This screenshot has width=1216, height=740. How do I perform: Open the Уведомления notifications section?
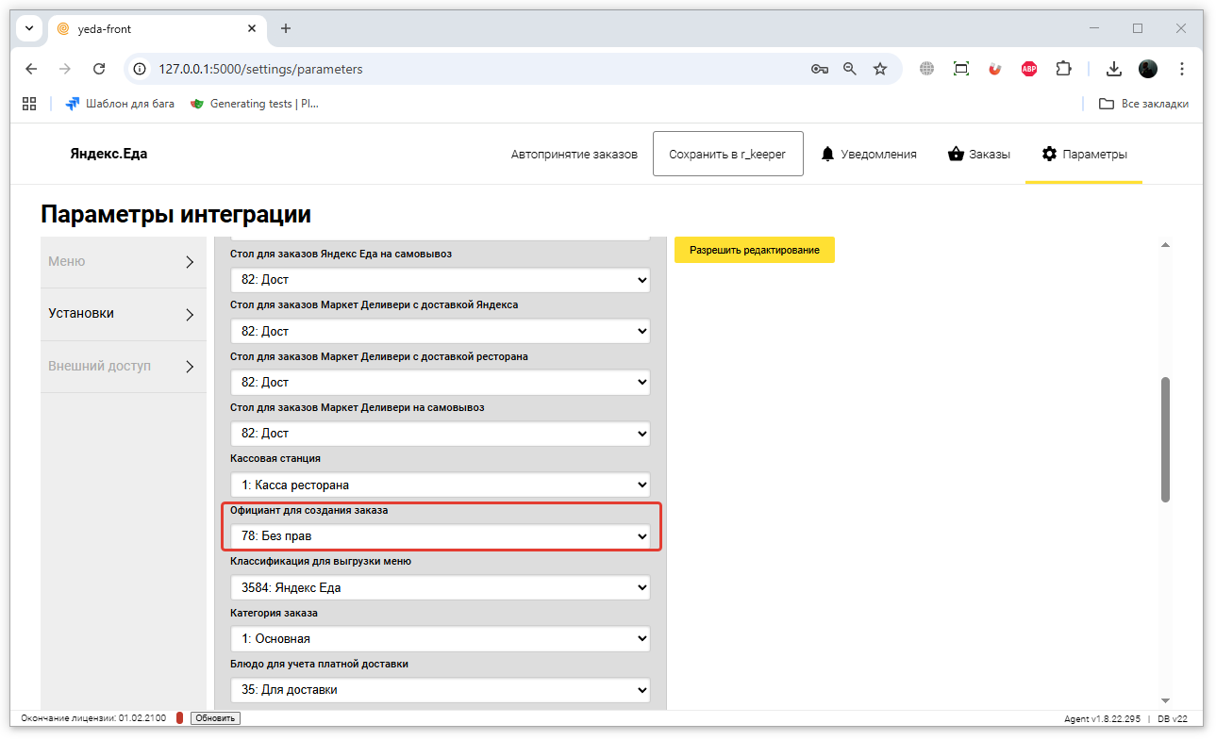click(x=868, y=154)
